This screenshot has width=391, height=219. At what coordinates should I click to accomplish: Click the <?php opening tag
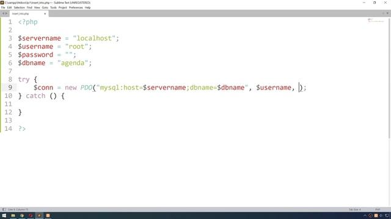coord(28,22)
